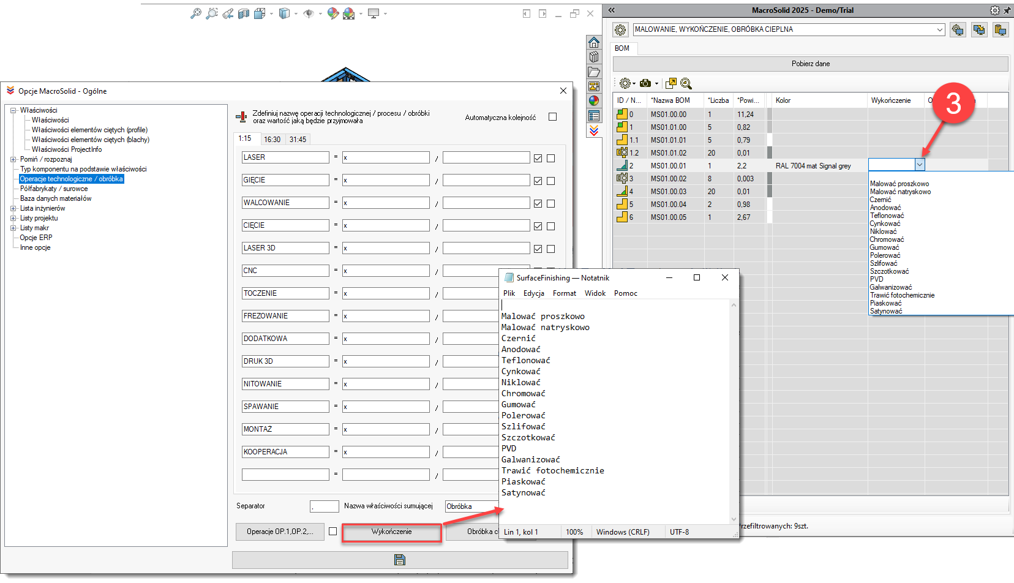Check the second checkbox in LASER 3D row
1014x583 pixels.
coord(551,249)
